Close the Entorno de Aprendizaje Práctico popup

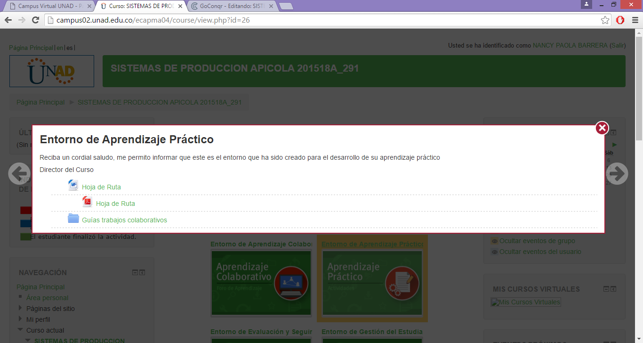point(602,128)
